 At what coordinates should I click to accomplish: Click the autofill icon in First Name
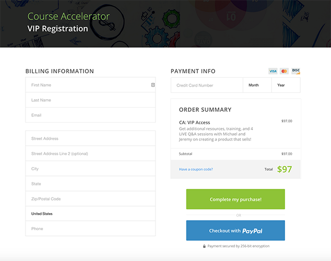pyautogui.click(x=153, y=85)
